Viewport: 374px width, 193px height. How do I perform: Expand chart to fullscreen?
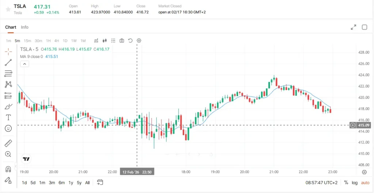point(354,27)
